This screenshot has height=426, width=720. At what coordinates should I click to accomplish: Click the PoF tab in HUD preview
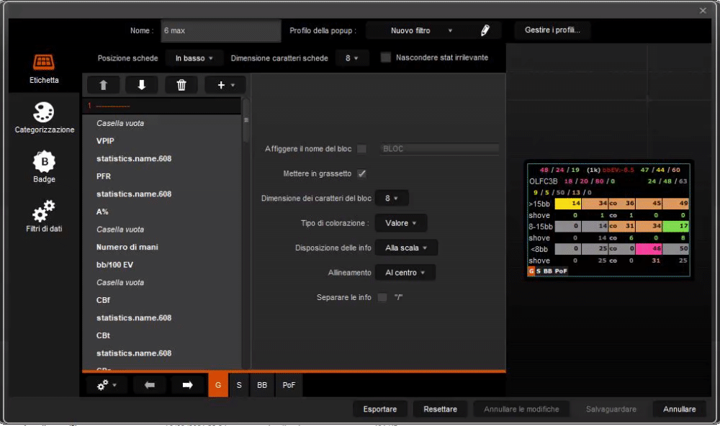pyautogui.click(x=561, y=271)
